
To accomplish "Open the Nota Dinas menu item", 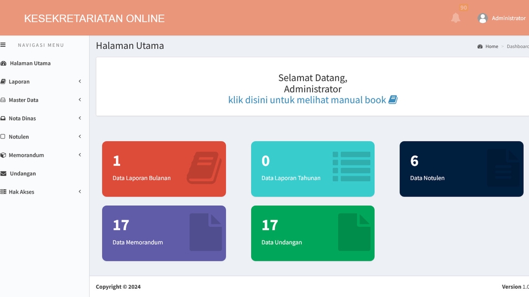I will pos(45,118).
